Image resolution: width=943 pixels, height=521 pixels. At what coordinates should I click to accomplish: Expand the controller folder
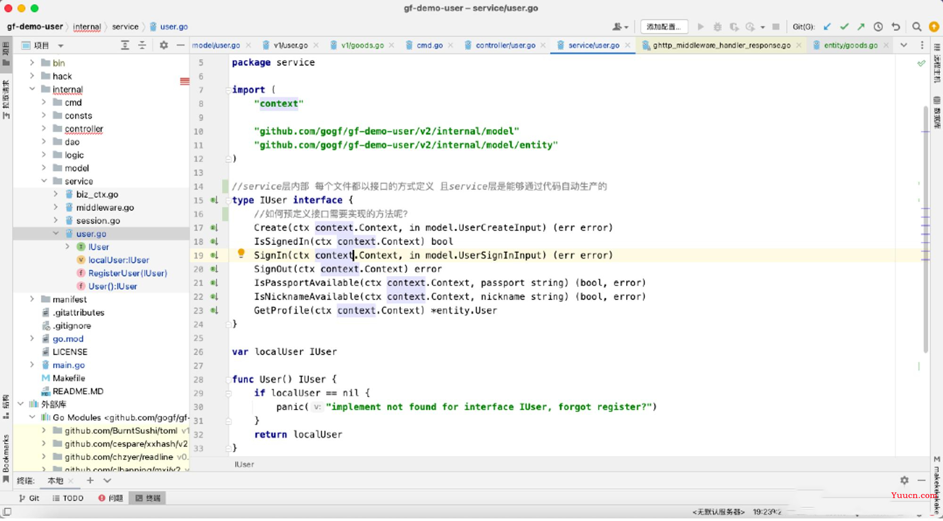[x=44, y=129]
